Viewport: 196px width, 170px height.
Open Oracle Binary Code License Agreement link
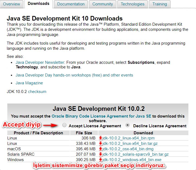click(x=101, y=116)
